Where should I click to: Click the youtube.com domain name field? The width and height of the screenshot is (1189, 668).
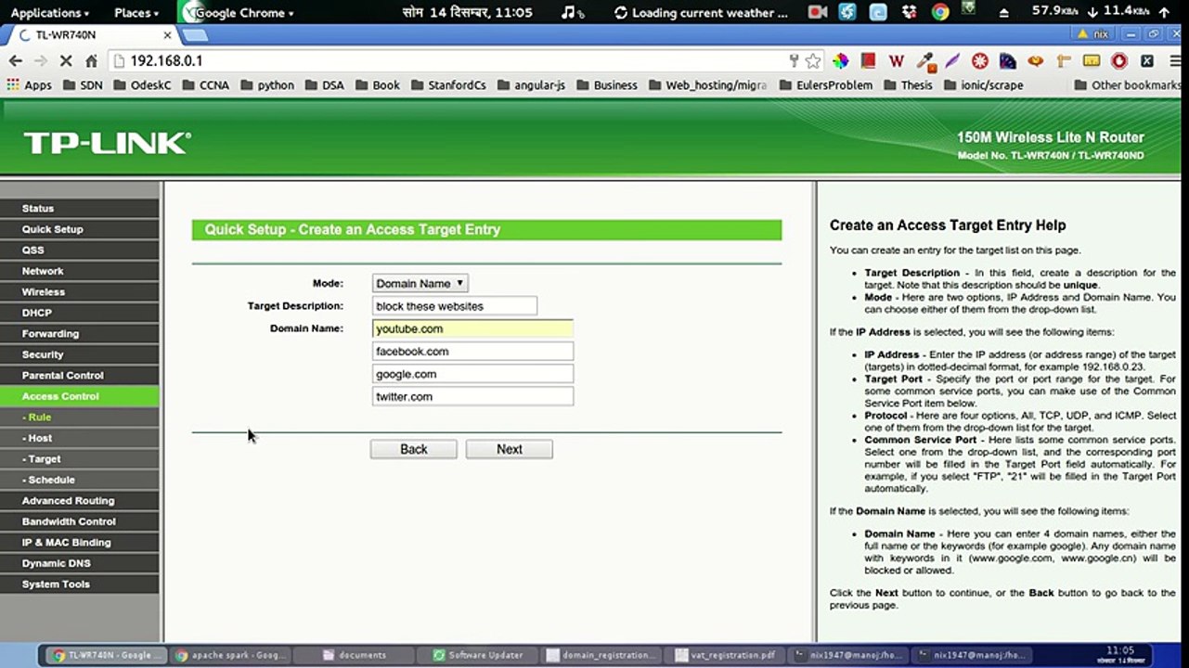click(472, 328)
